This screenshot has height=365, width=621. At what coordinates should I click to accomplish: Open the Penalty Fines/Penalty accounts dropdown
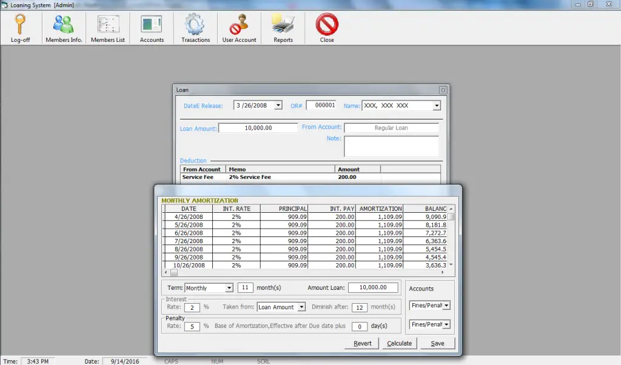tap(448, 324)
